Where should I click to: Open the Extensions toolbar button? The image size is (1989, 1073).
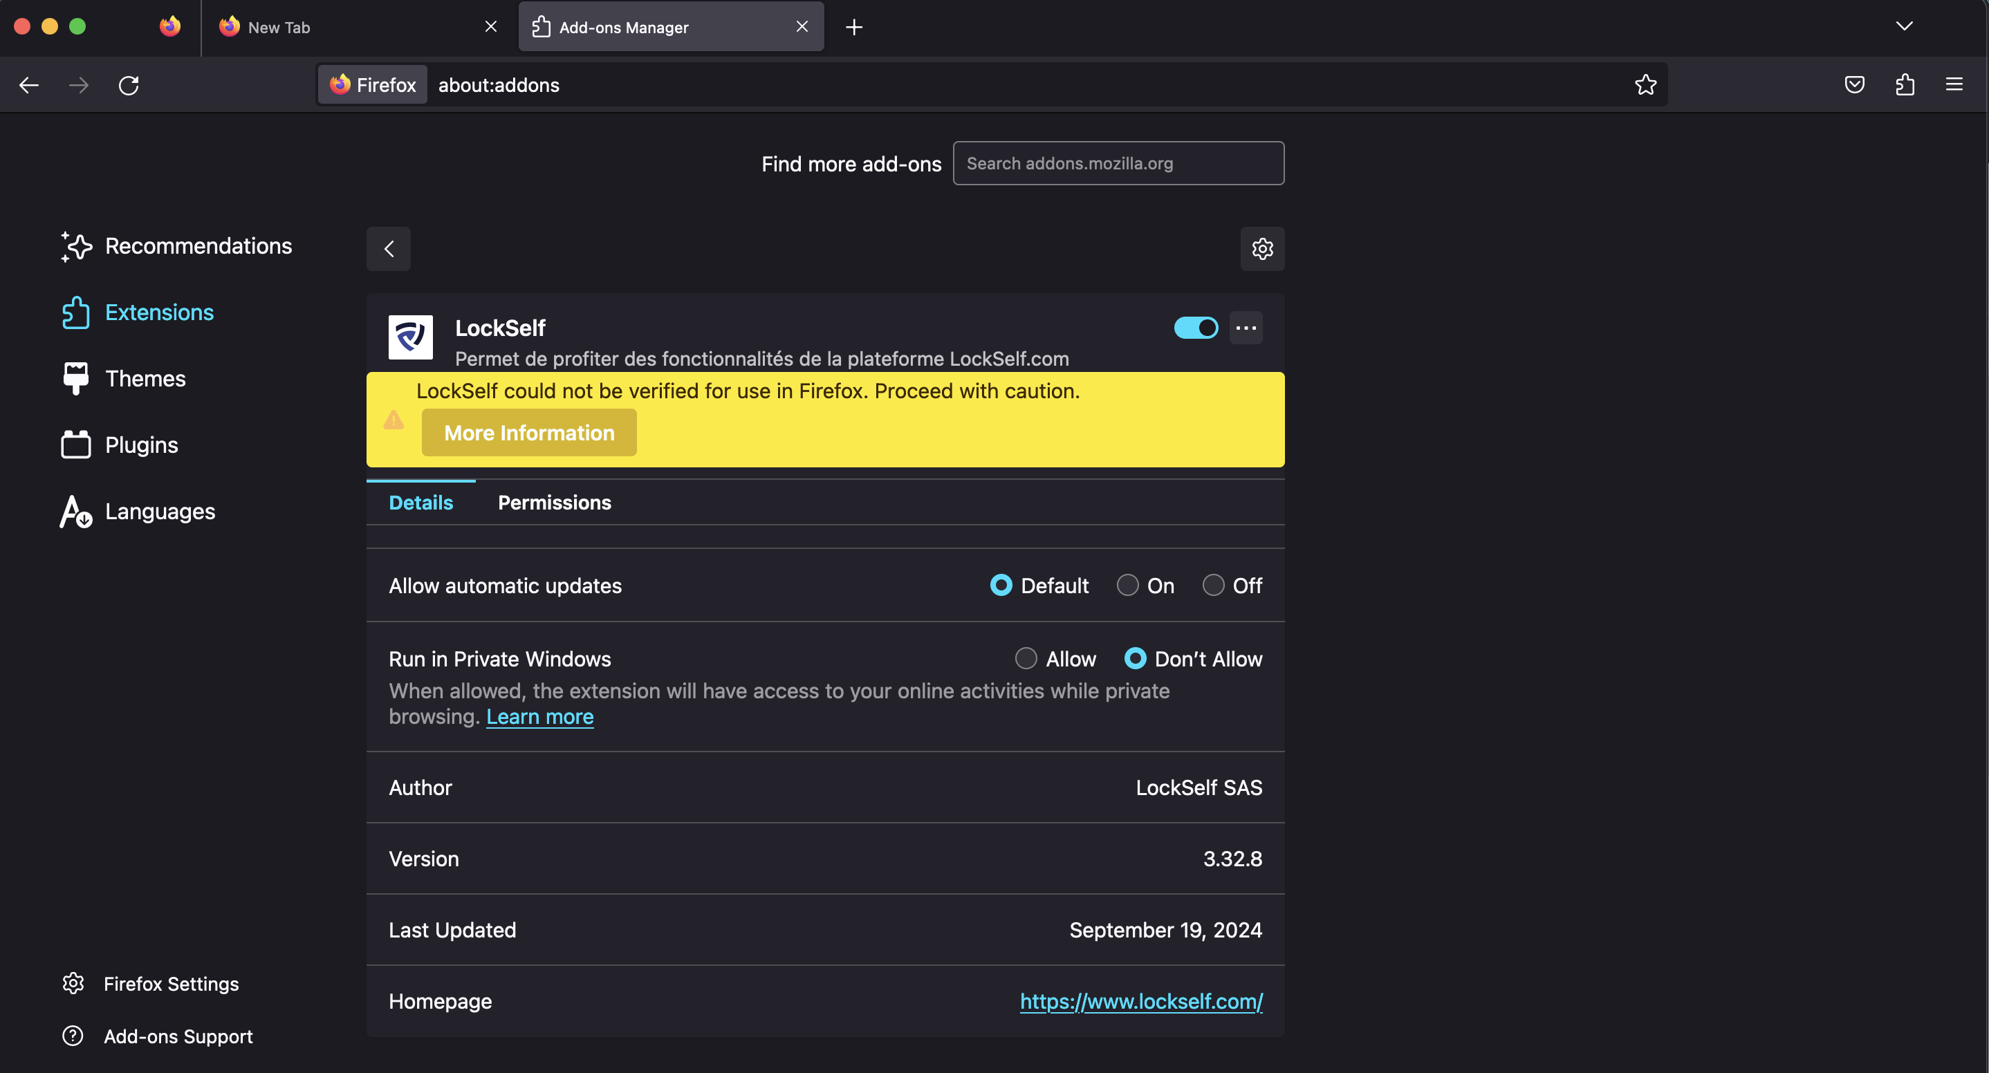1905,85
